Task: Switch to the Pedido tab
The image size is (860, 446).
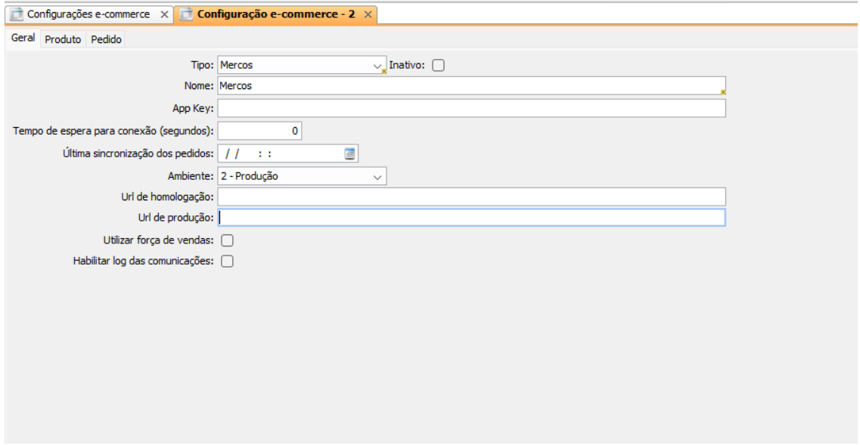Action: (107, 39)
